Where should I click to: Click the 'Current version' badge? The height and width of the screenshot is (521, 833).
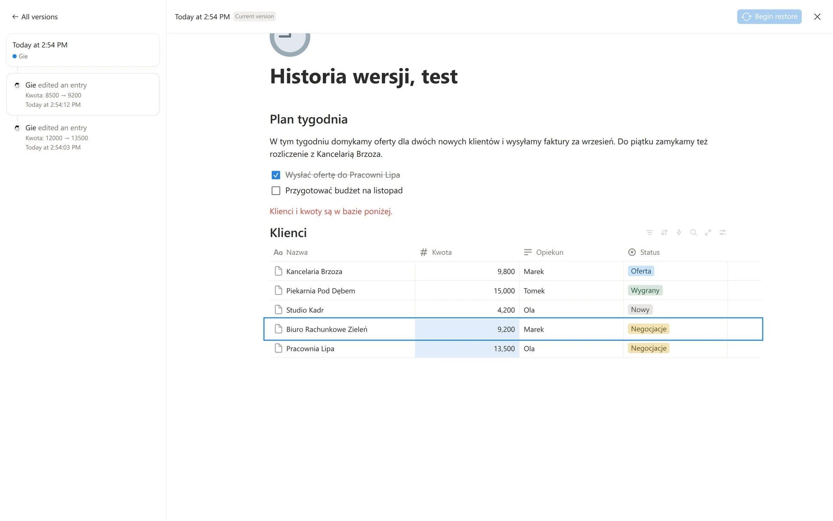coord(254,16)
